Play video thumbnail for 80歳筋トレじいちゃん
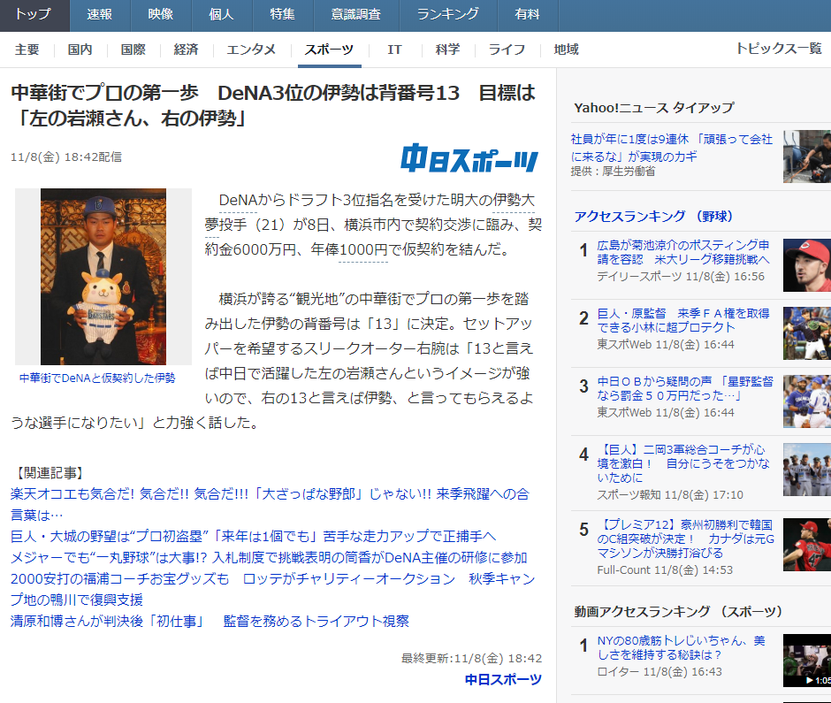The height and width of the screenshot is (703, 831). coord(807,661)
